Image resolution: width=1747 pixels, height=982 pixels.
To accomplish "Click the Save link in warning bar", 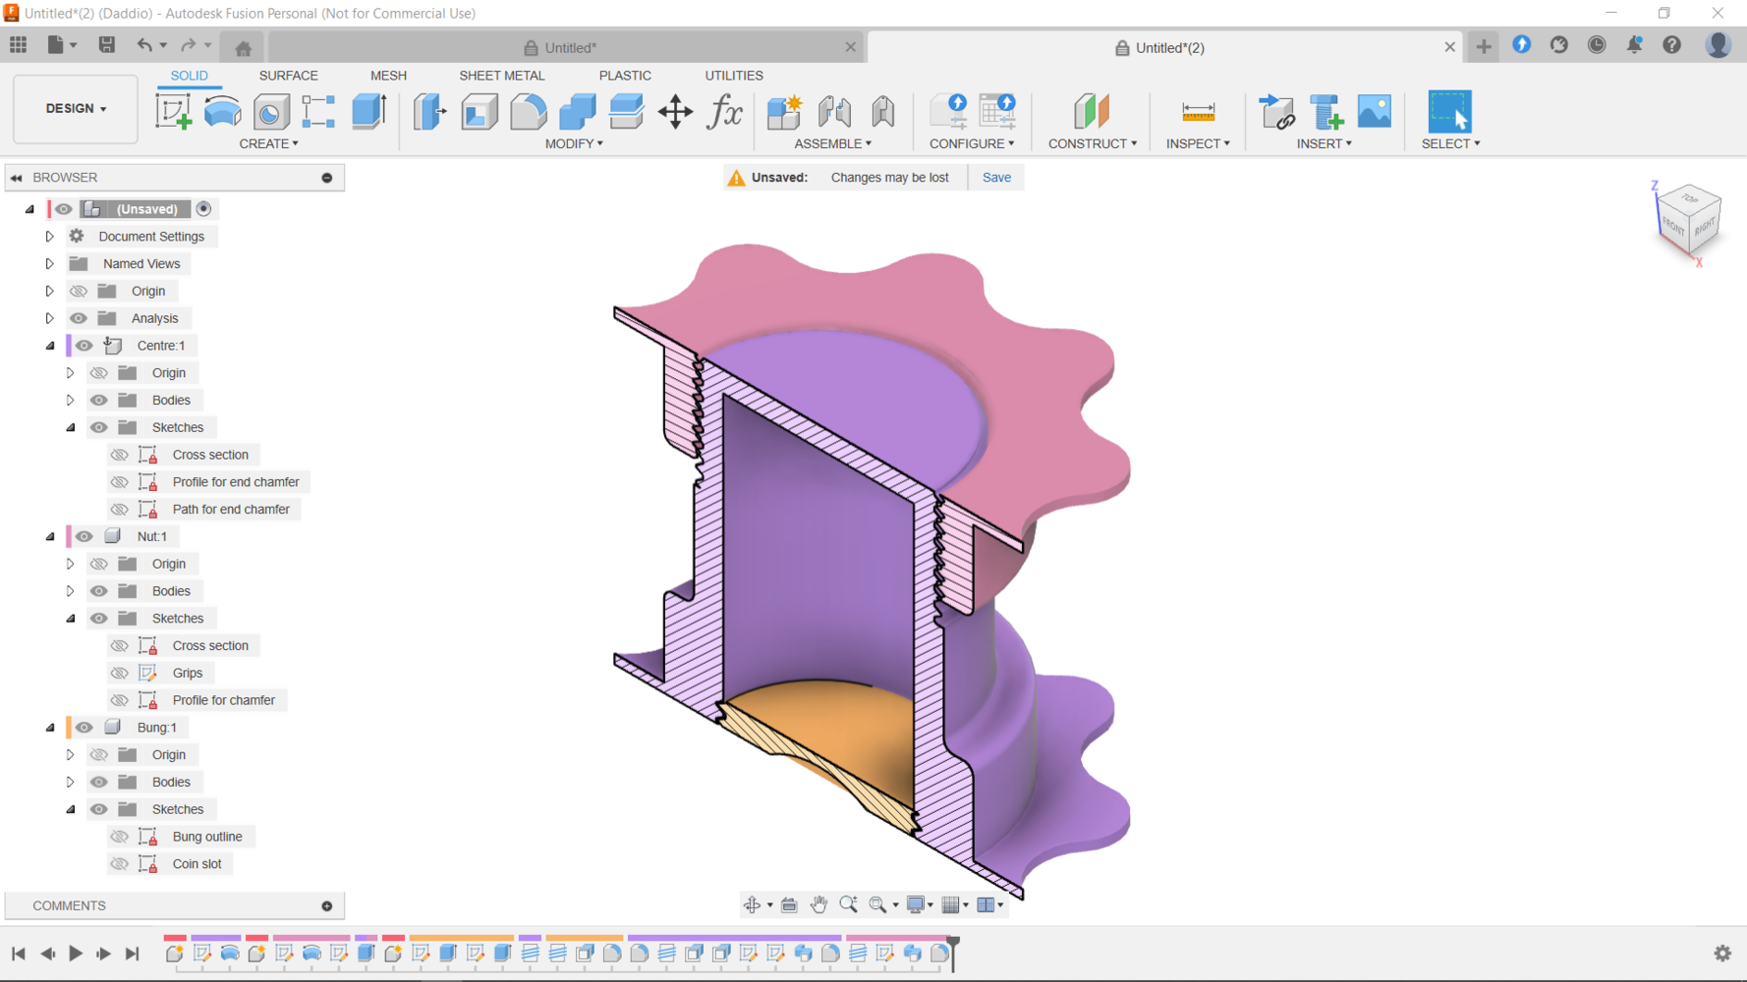I will (x=996, y=178).
